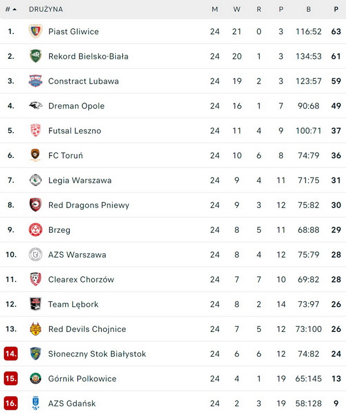Screen dimensions: 346x415
Task: Sort table by the B goals column
Action: 309,9
